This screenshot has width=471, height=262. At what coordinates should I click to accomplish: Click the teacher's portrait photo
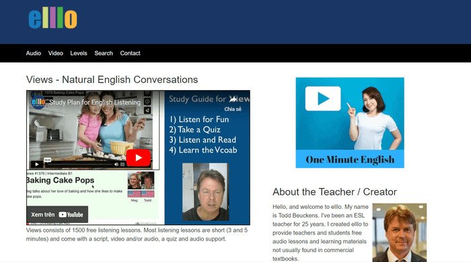(400, 232)
